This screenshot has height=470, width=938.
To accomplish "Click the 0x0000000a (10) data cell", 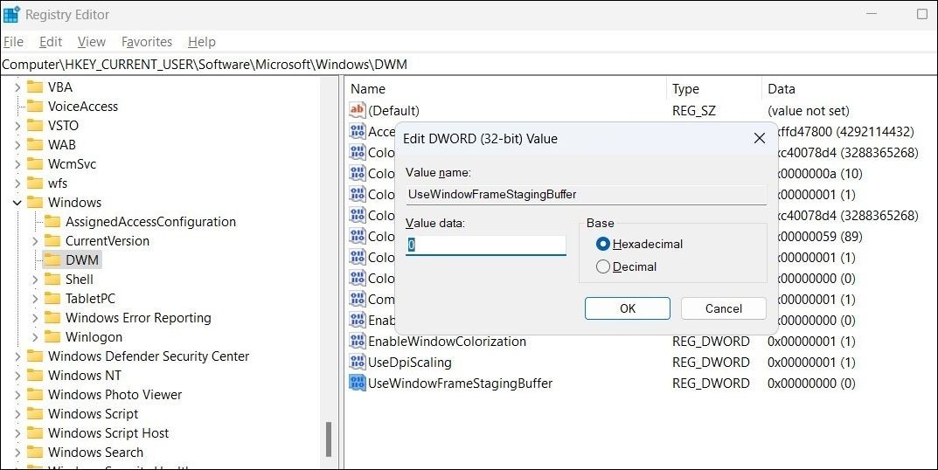I will point(819,173).
